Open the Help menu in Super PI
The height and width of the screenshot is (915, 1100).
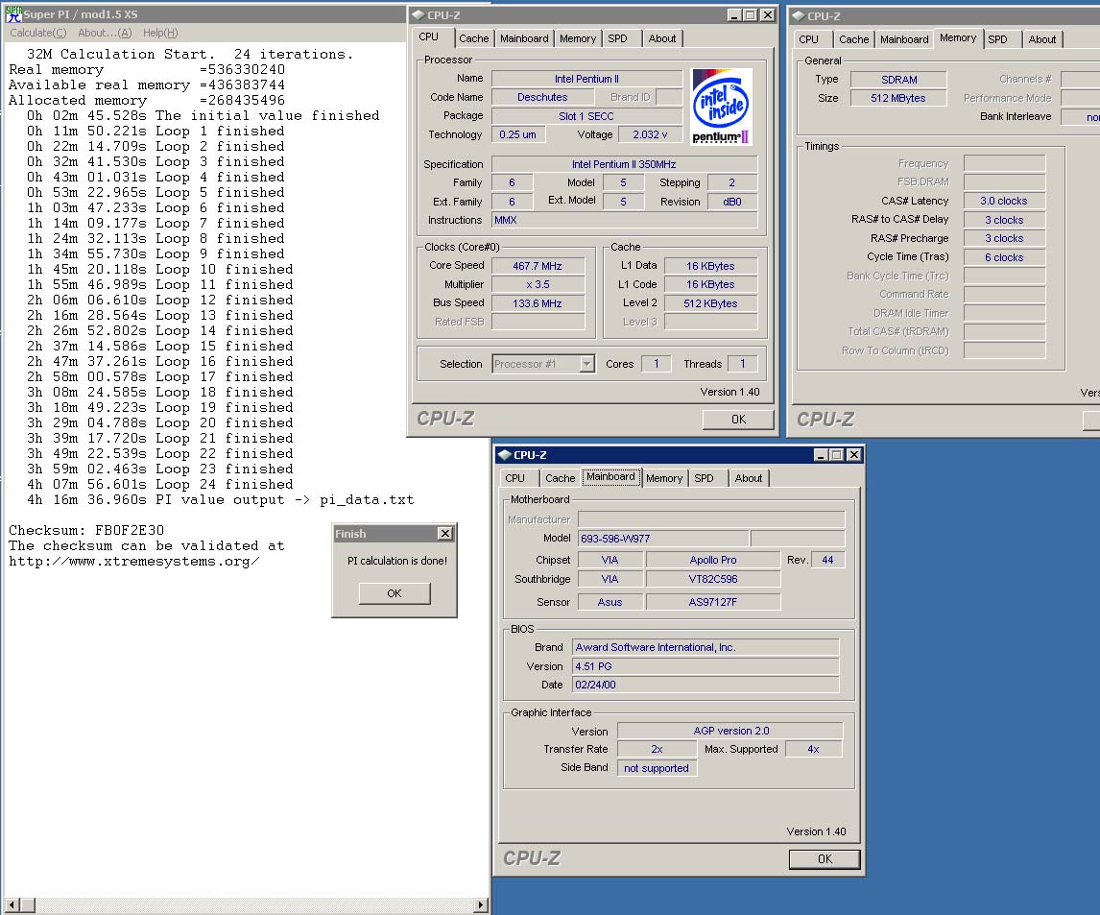(160, 33)
